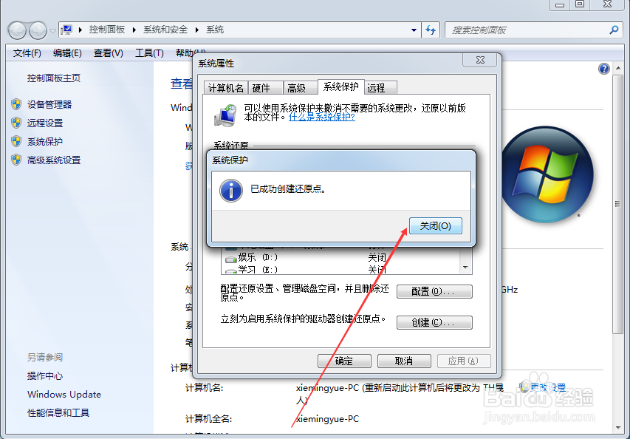Screen dimensions: 630x439
Task: Select 娱乐 (D:) drive row
Action: coord(341,257)
